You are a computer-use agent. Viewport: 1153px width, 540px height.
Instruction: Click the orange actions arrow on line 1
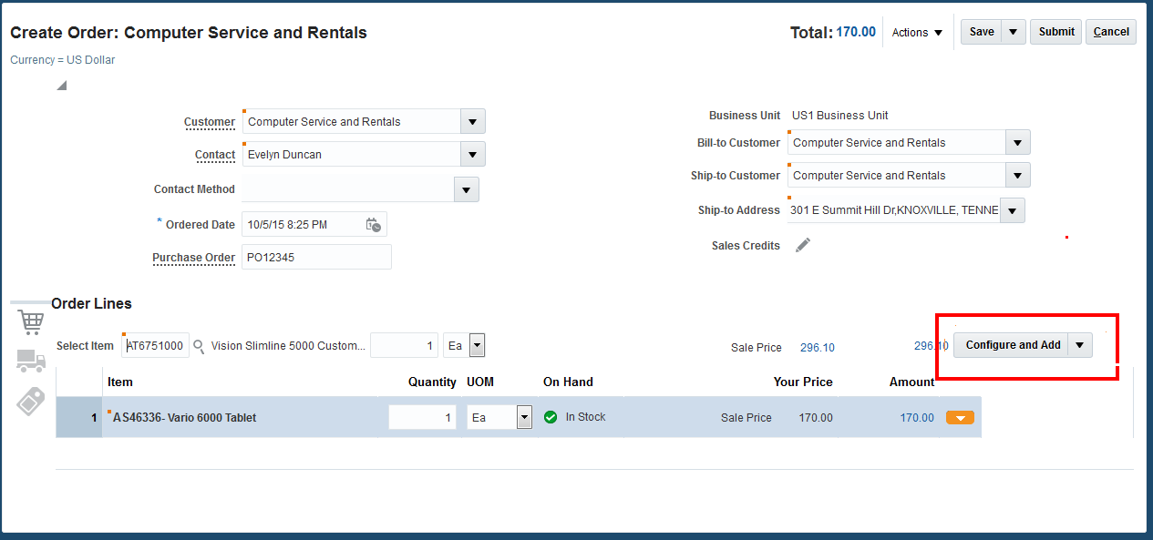tap(959, 416)
